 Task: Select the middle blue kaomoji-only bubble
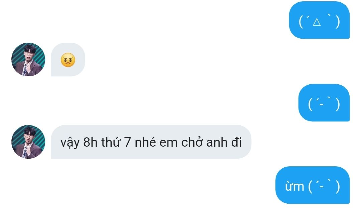click(x=324, y=103)
